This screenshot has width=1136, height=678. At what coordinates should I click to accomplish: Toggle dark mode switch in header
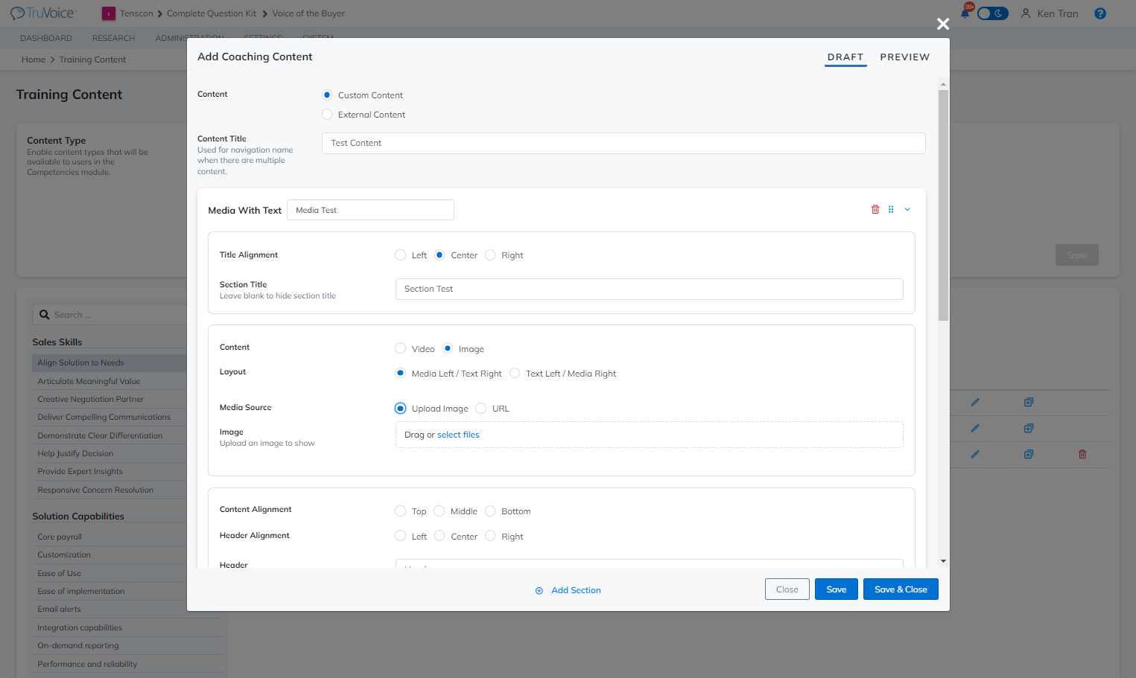(x=993, y=13)
